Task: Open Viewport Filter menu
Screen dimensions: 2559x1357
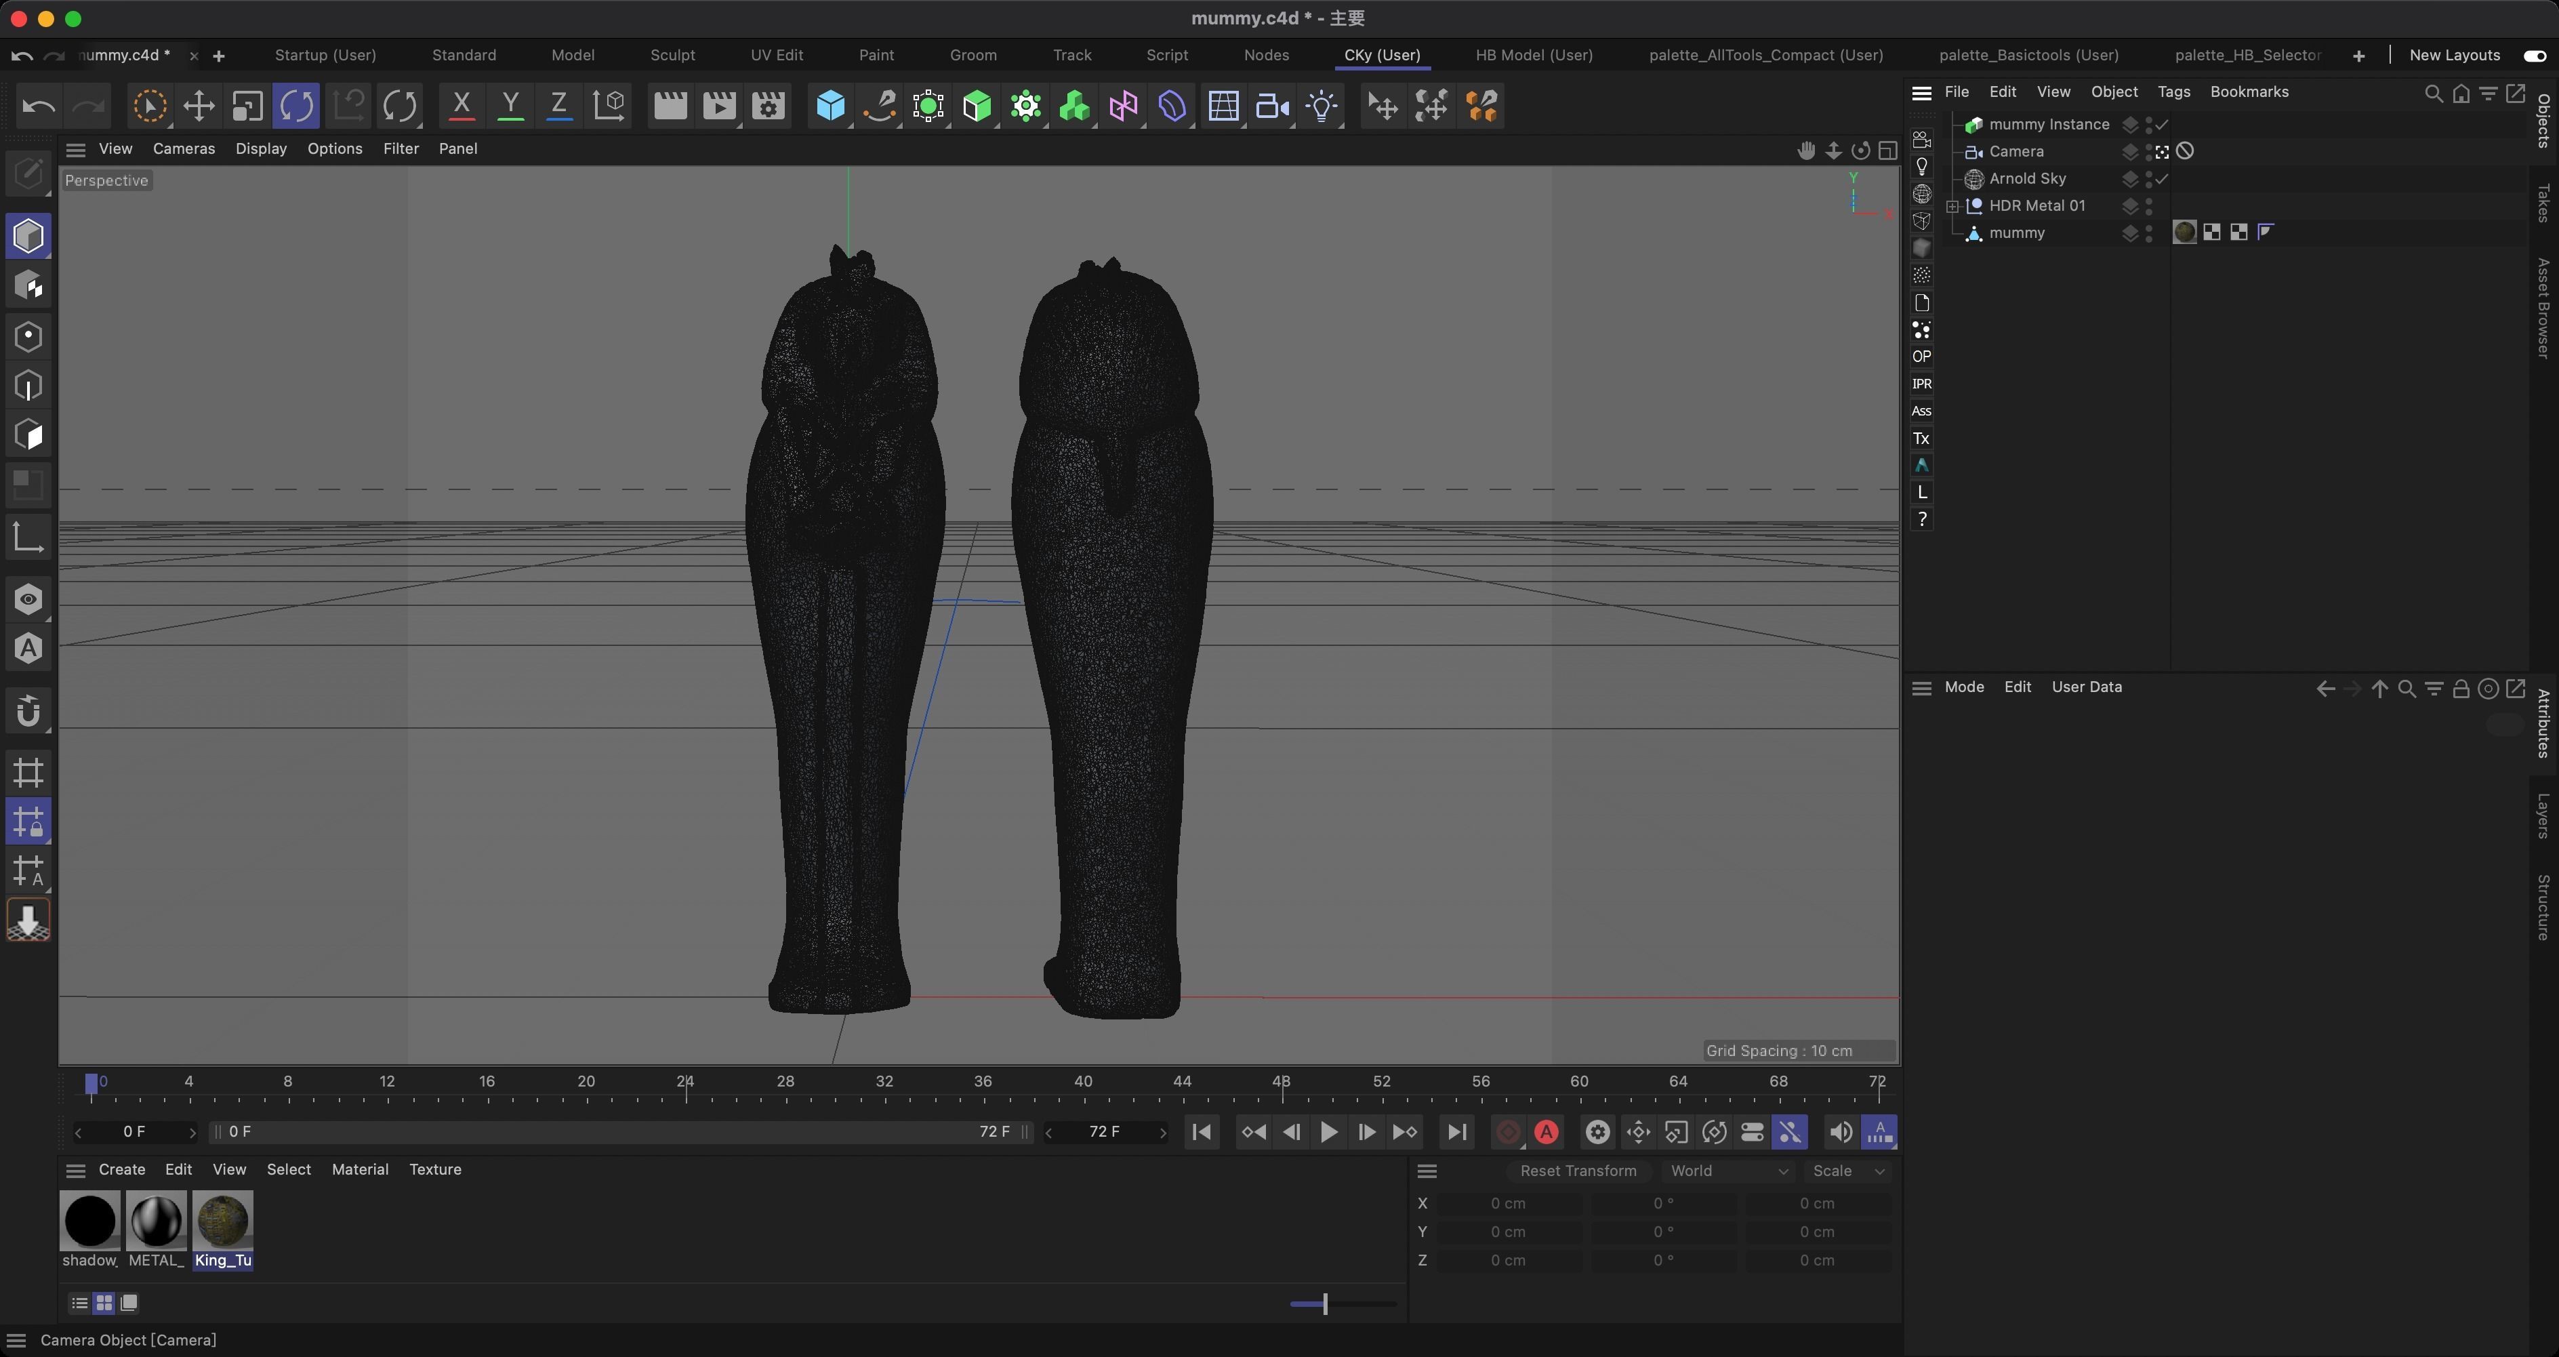Action: (401, 149)
